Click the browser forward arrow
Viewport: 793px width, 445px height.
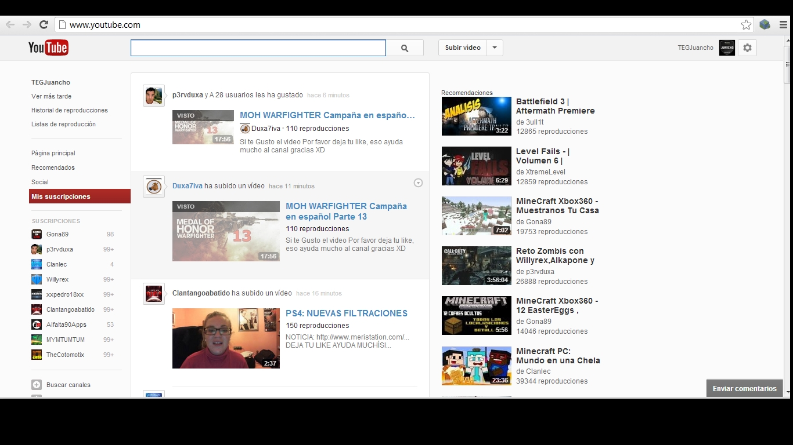(x=27, y=24)
